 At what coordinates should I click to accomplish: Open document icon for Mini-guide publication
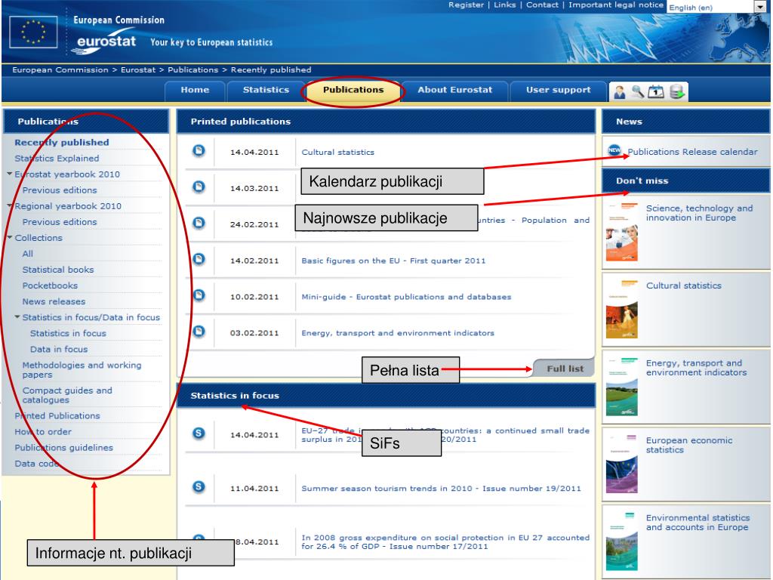coord(199,295)
